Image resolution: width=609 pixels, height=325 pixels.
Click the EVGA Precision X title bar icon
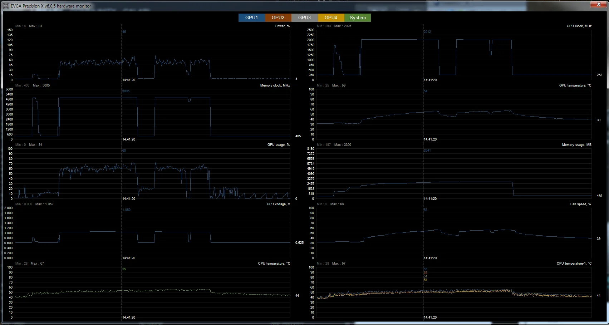click(6, 6)
